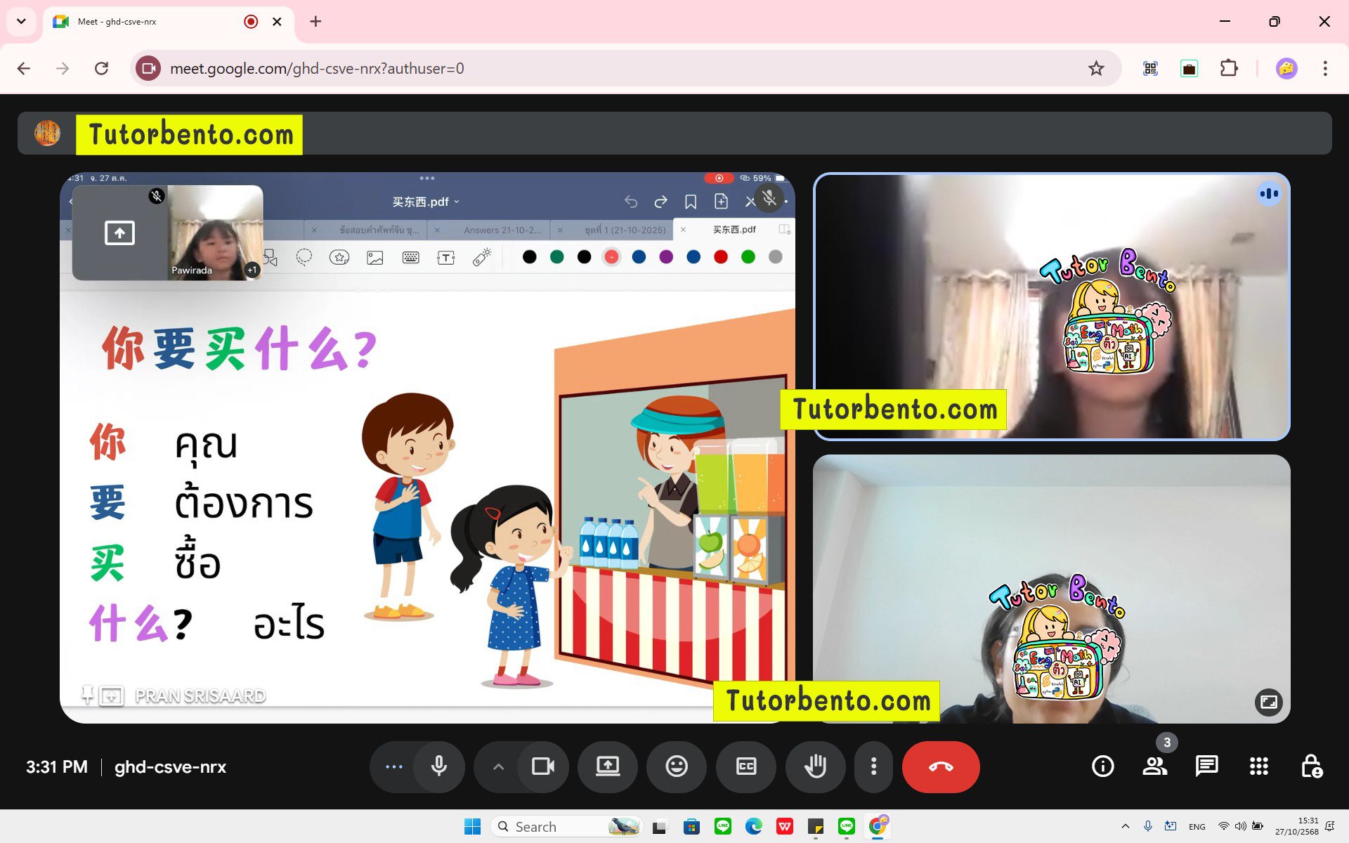
Task: Show meeting participants list
Action: coord(1156,766)
